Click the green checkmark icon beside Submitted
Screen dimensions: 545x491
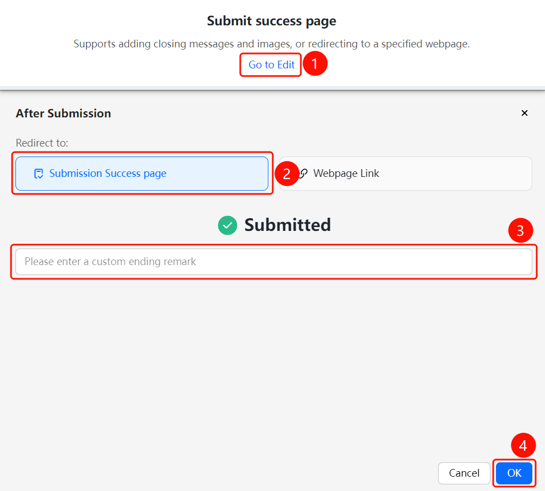228,225
